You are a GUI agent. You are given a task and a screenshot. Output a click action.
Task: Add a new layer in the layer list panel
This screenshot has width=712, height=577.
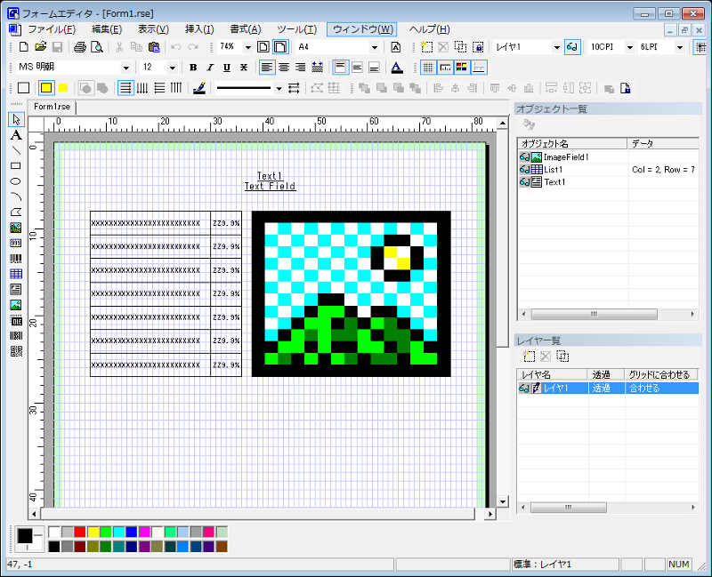pyautogui.click(x=529, y=357)
